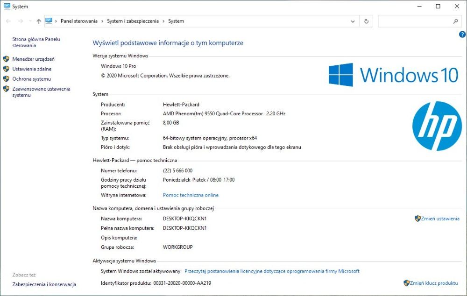Click the Windows 10 logo
The image size is (467, 296).
point(393,75)
